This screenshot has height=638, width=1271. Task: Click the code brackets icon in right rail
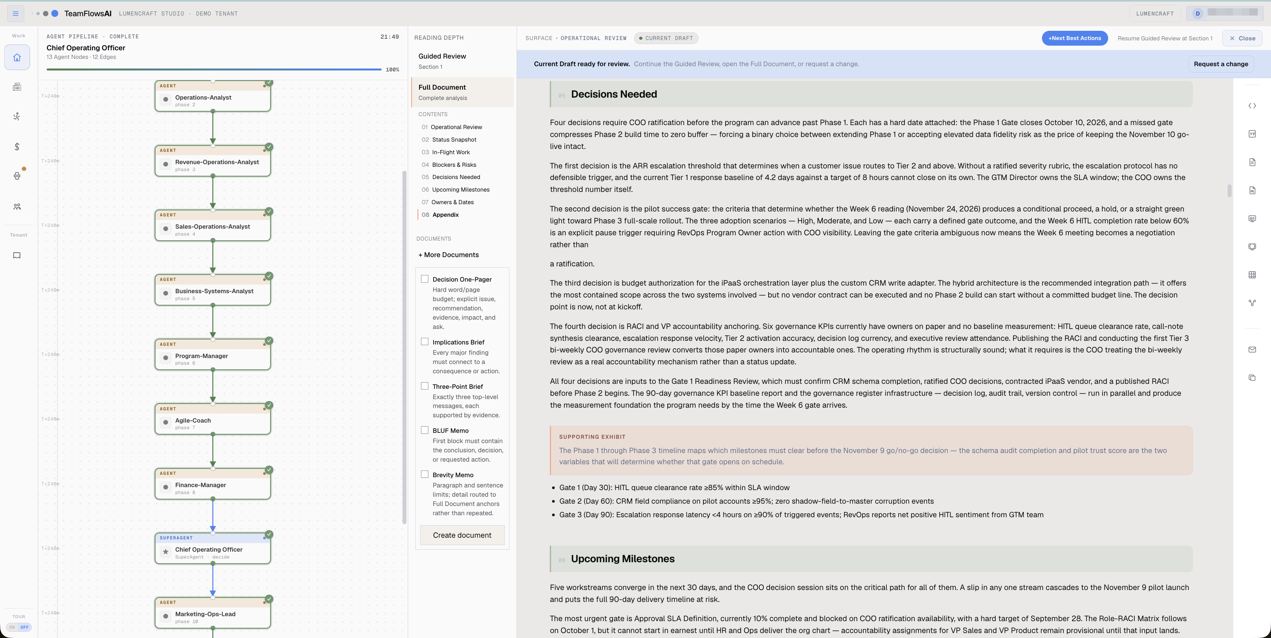coord(1252,106)
